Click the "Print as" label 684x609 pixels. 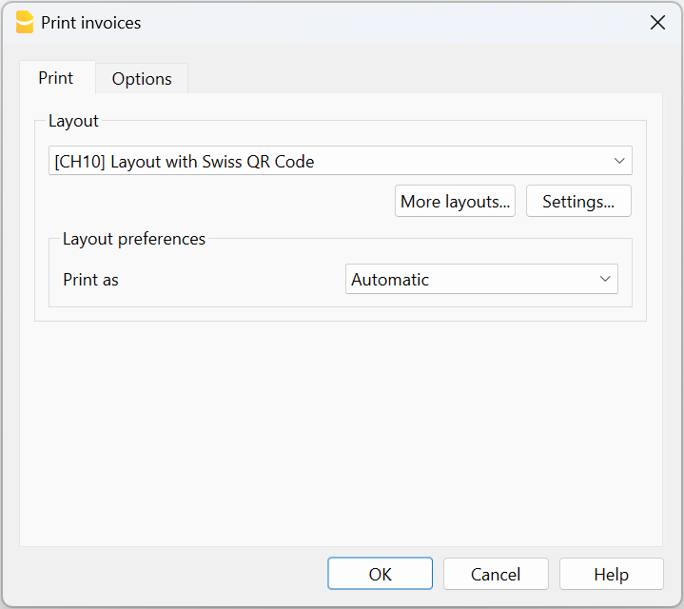90,280
